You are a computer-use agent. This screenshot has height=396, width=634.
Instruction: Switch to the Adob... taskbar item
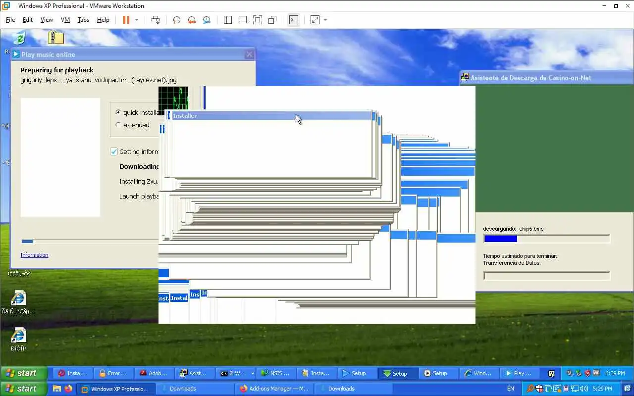pos(154,373)
